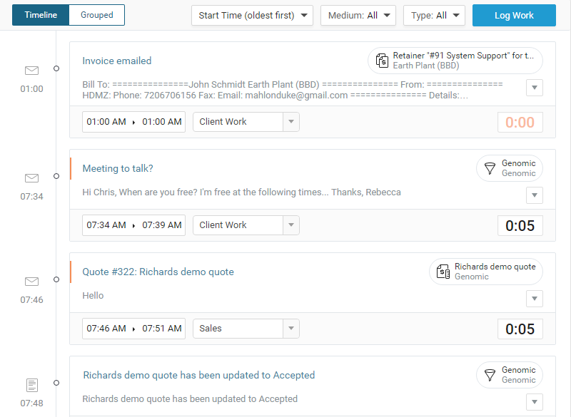Click the envelope icon beside the 01:00 entry
The width and height of the screenshot is (571, 417).
31,71
